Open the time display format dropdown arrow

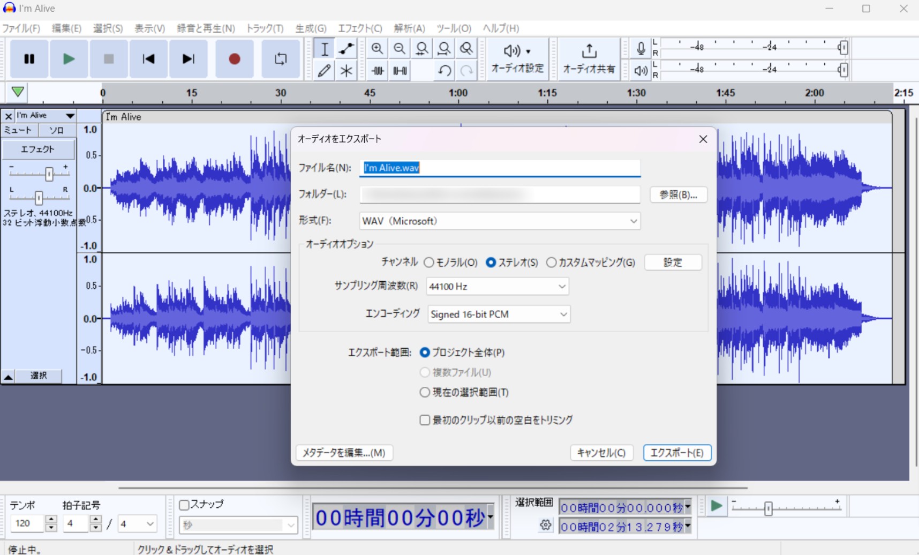click(x=490, y=517)
